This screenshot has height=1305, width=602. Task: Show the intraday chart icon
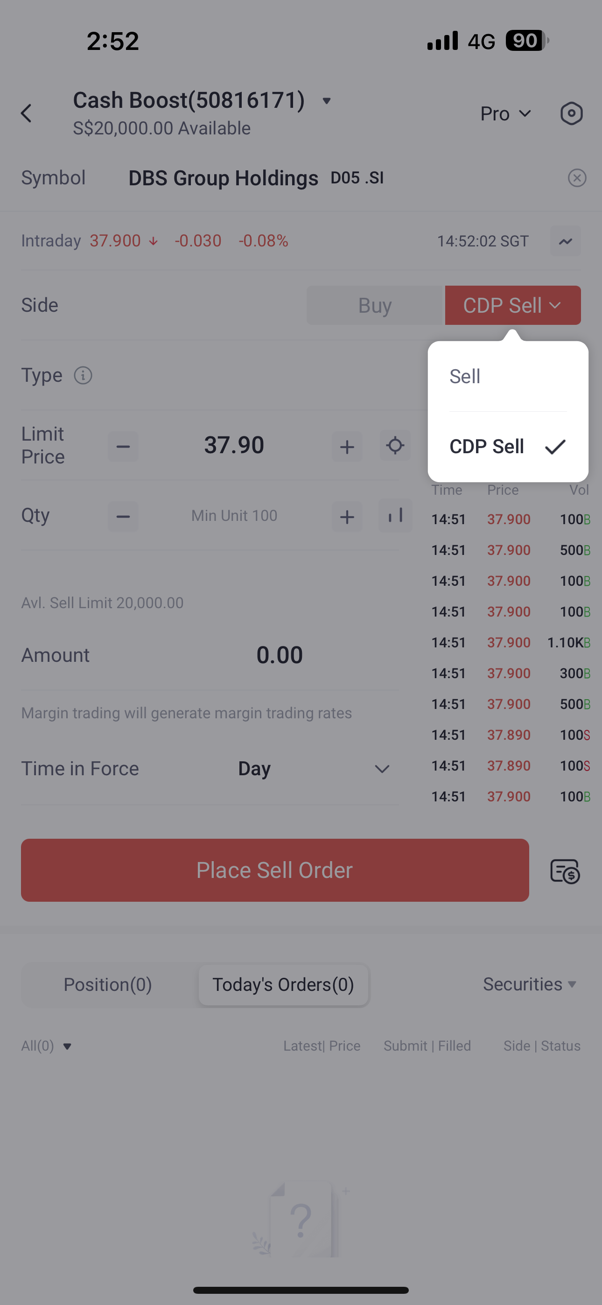click(566, 241)
